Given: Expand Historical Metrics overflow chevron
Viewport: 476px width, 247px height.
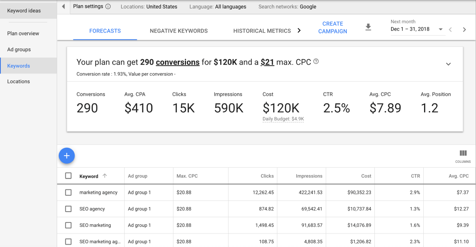Looking at the screenshot, I should [299, 30].
